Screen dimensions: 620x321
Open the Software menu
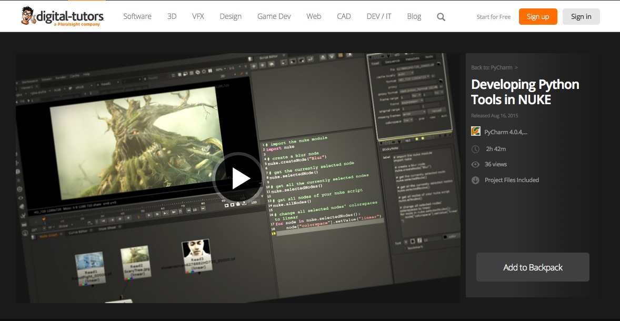[x=137, y=16]
